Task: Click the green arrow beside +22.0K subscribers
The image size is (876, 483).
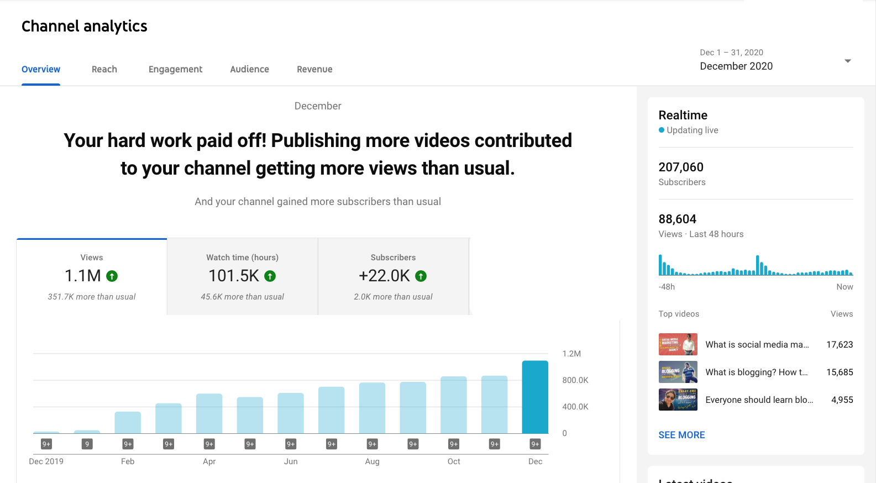Action: point(421,276)
